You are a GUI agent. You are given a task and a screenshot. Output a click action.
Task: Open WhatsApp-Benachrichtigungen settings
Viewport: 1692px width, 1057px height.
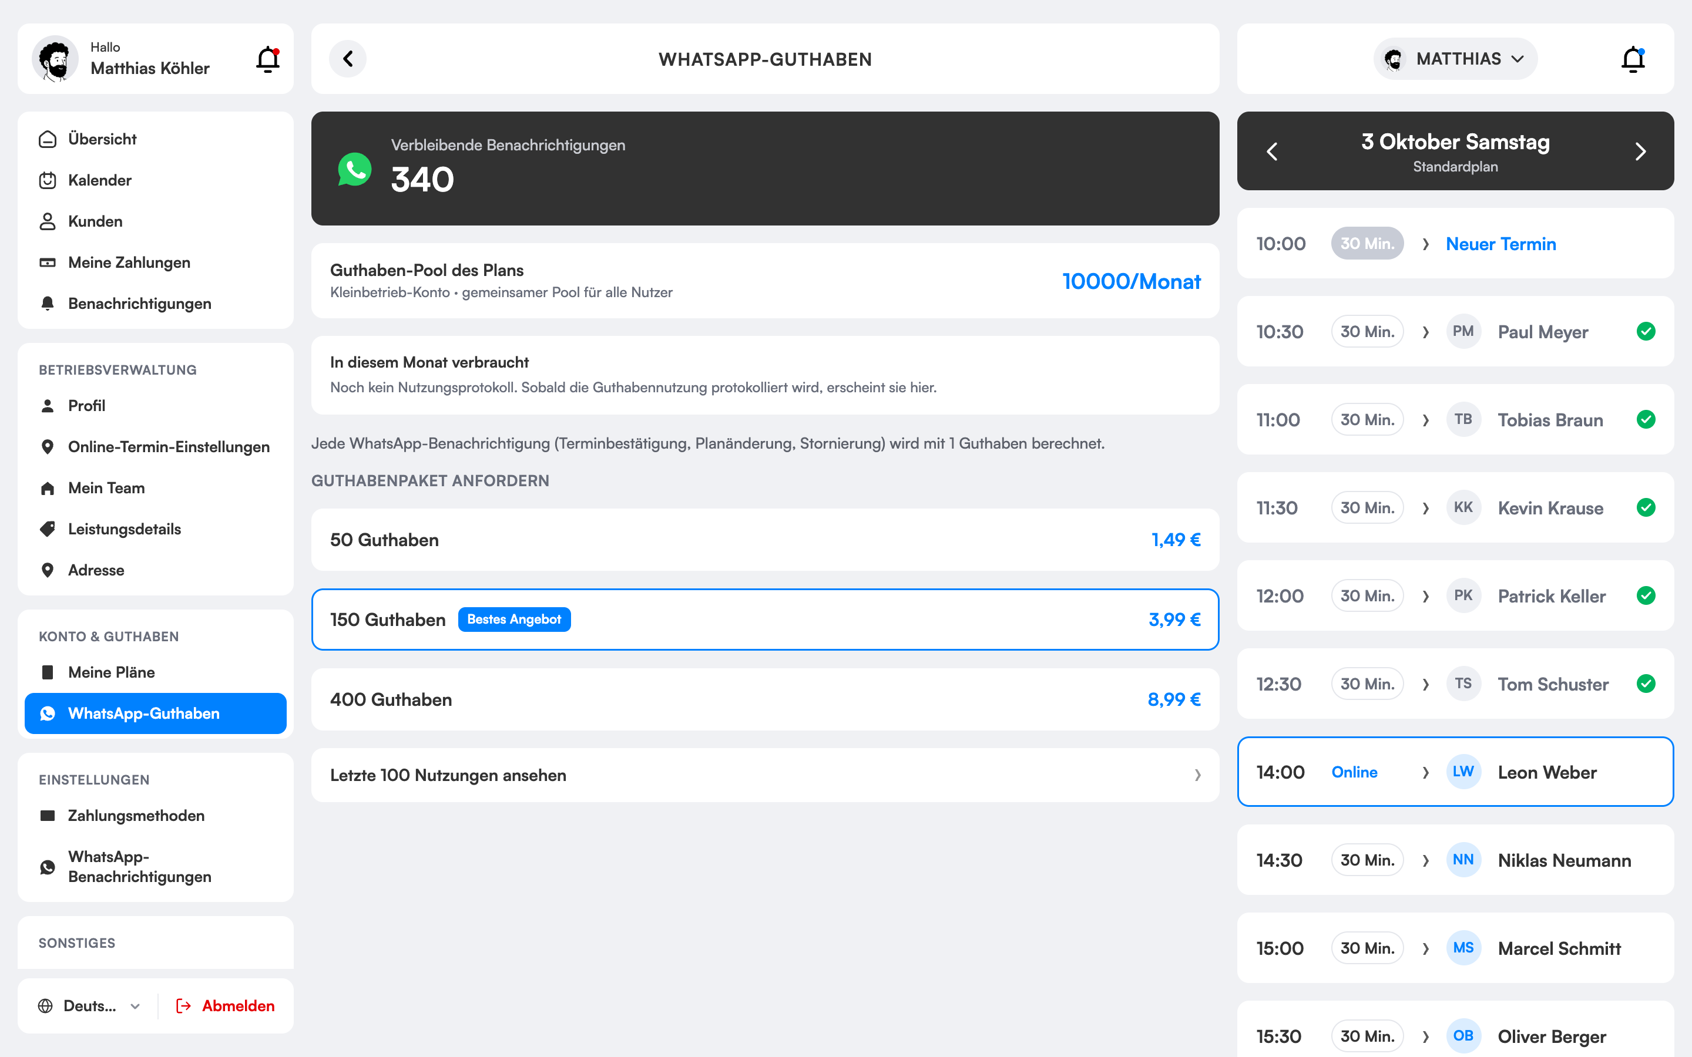point(155,867)
